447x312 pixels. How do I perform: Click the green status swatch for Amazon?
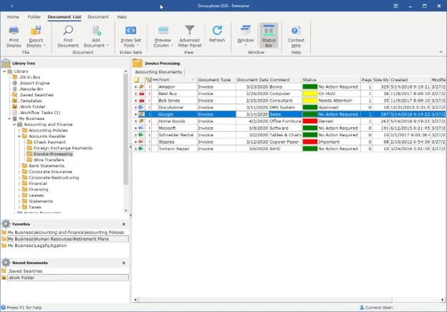[x=310, y=87]
